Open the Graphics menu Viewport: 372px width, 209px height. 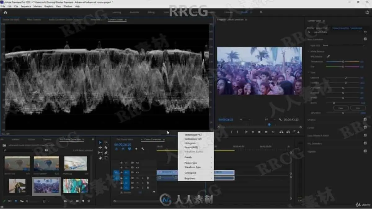[49, 6]
